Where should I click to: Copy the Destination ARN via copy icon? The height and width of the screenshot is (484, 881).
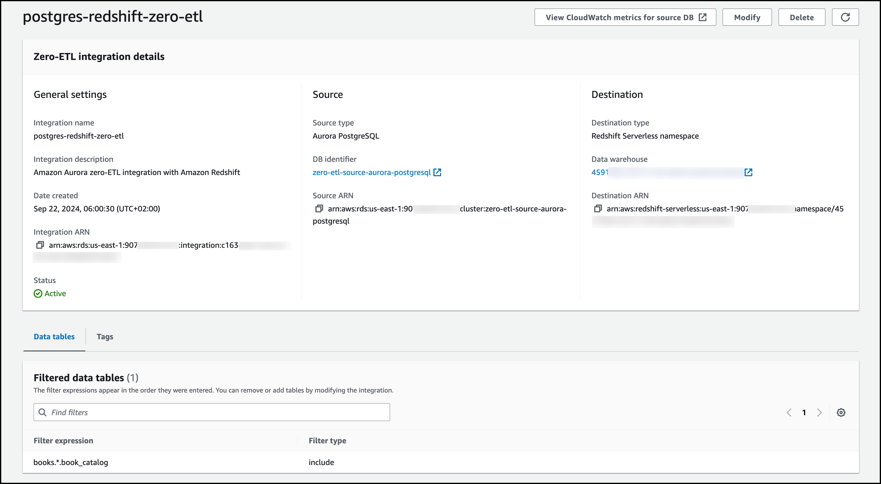[598, 208]
